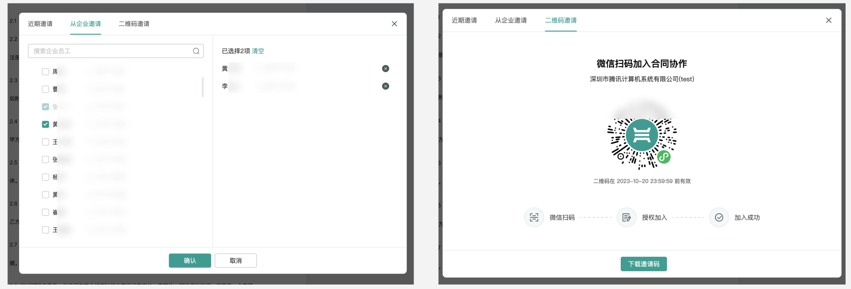Click the 已选择2项 label

coord(236,51)
